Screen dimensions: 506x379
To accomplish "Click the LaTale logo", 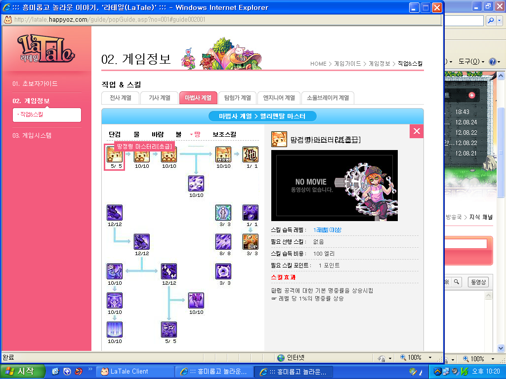I will 46,49.
